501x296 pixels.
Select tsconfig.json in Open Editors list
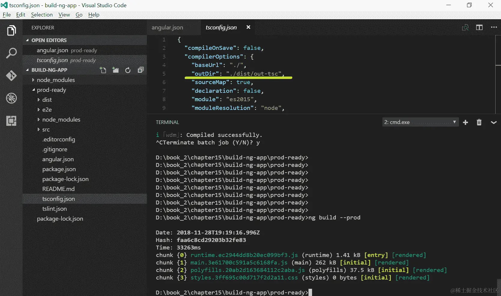[85, 60]
